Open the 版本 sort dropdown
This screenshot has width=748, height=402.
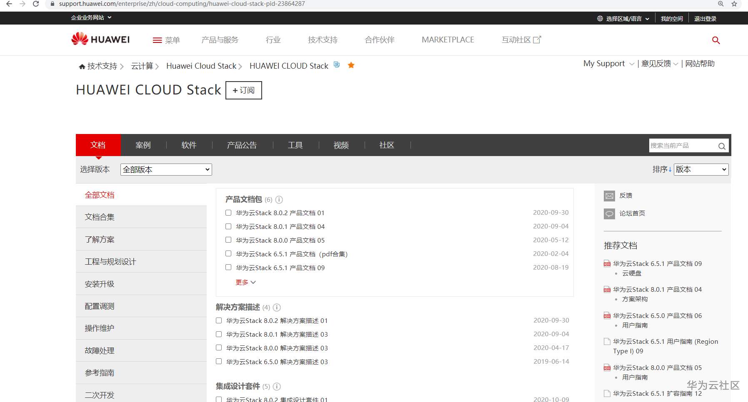coord(701,169)
